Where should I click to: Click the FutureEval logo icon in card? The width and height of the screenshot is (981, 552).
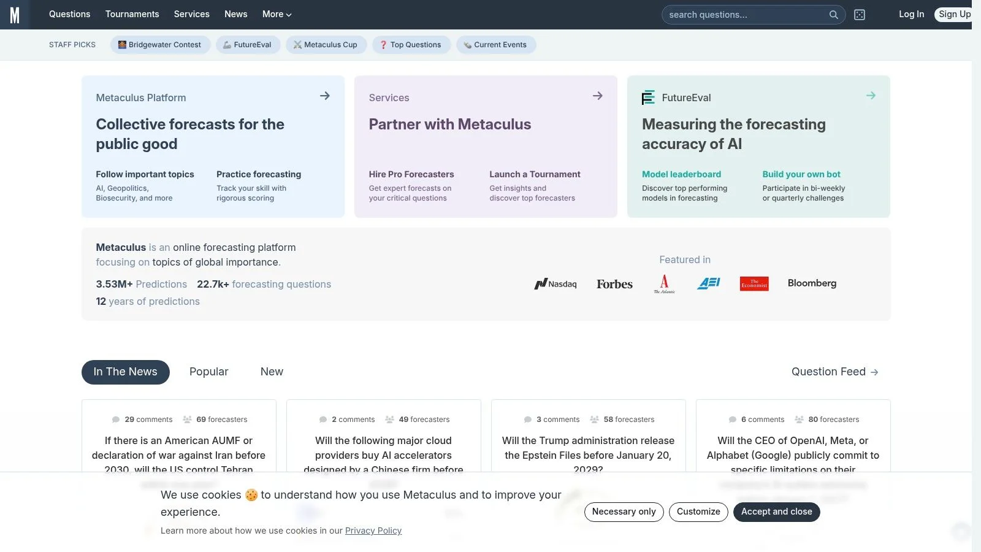tap(648, 98)
